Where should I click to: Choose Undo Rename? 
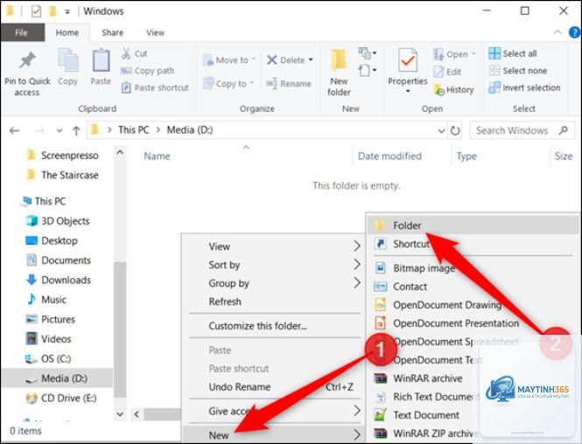pos(274,387)
